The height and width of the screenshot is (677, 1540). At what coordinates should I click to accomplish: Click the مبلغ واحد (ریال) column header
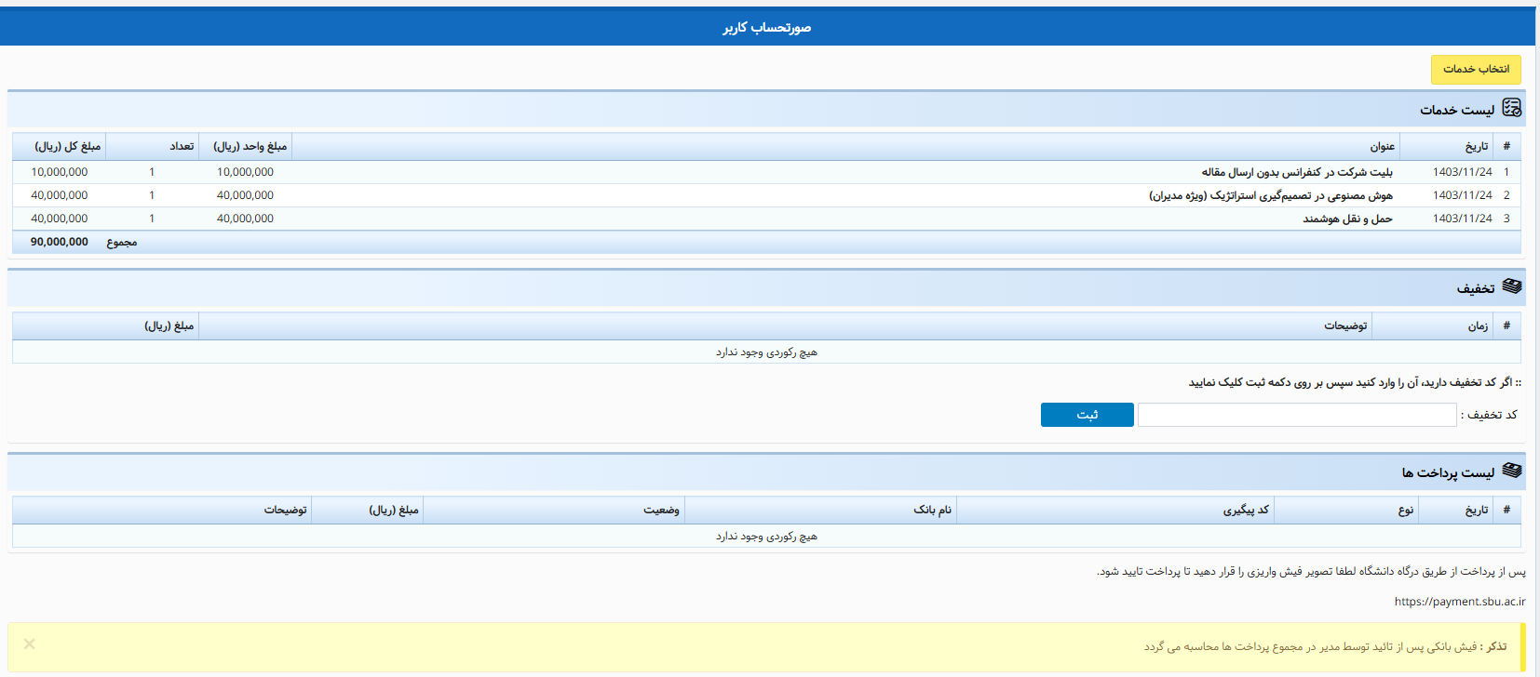[250, 147]
